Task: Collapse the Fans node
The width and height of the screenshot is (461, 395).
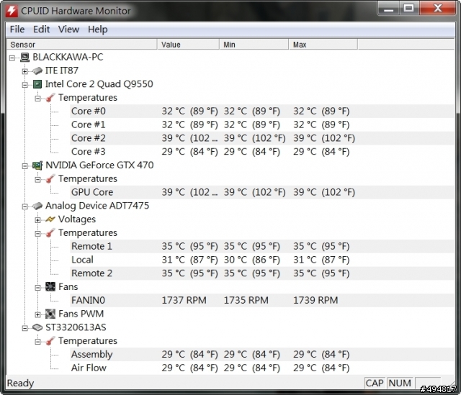Action: point(38,288)
